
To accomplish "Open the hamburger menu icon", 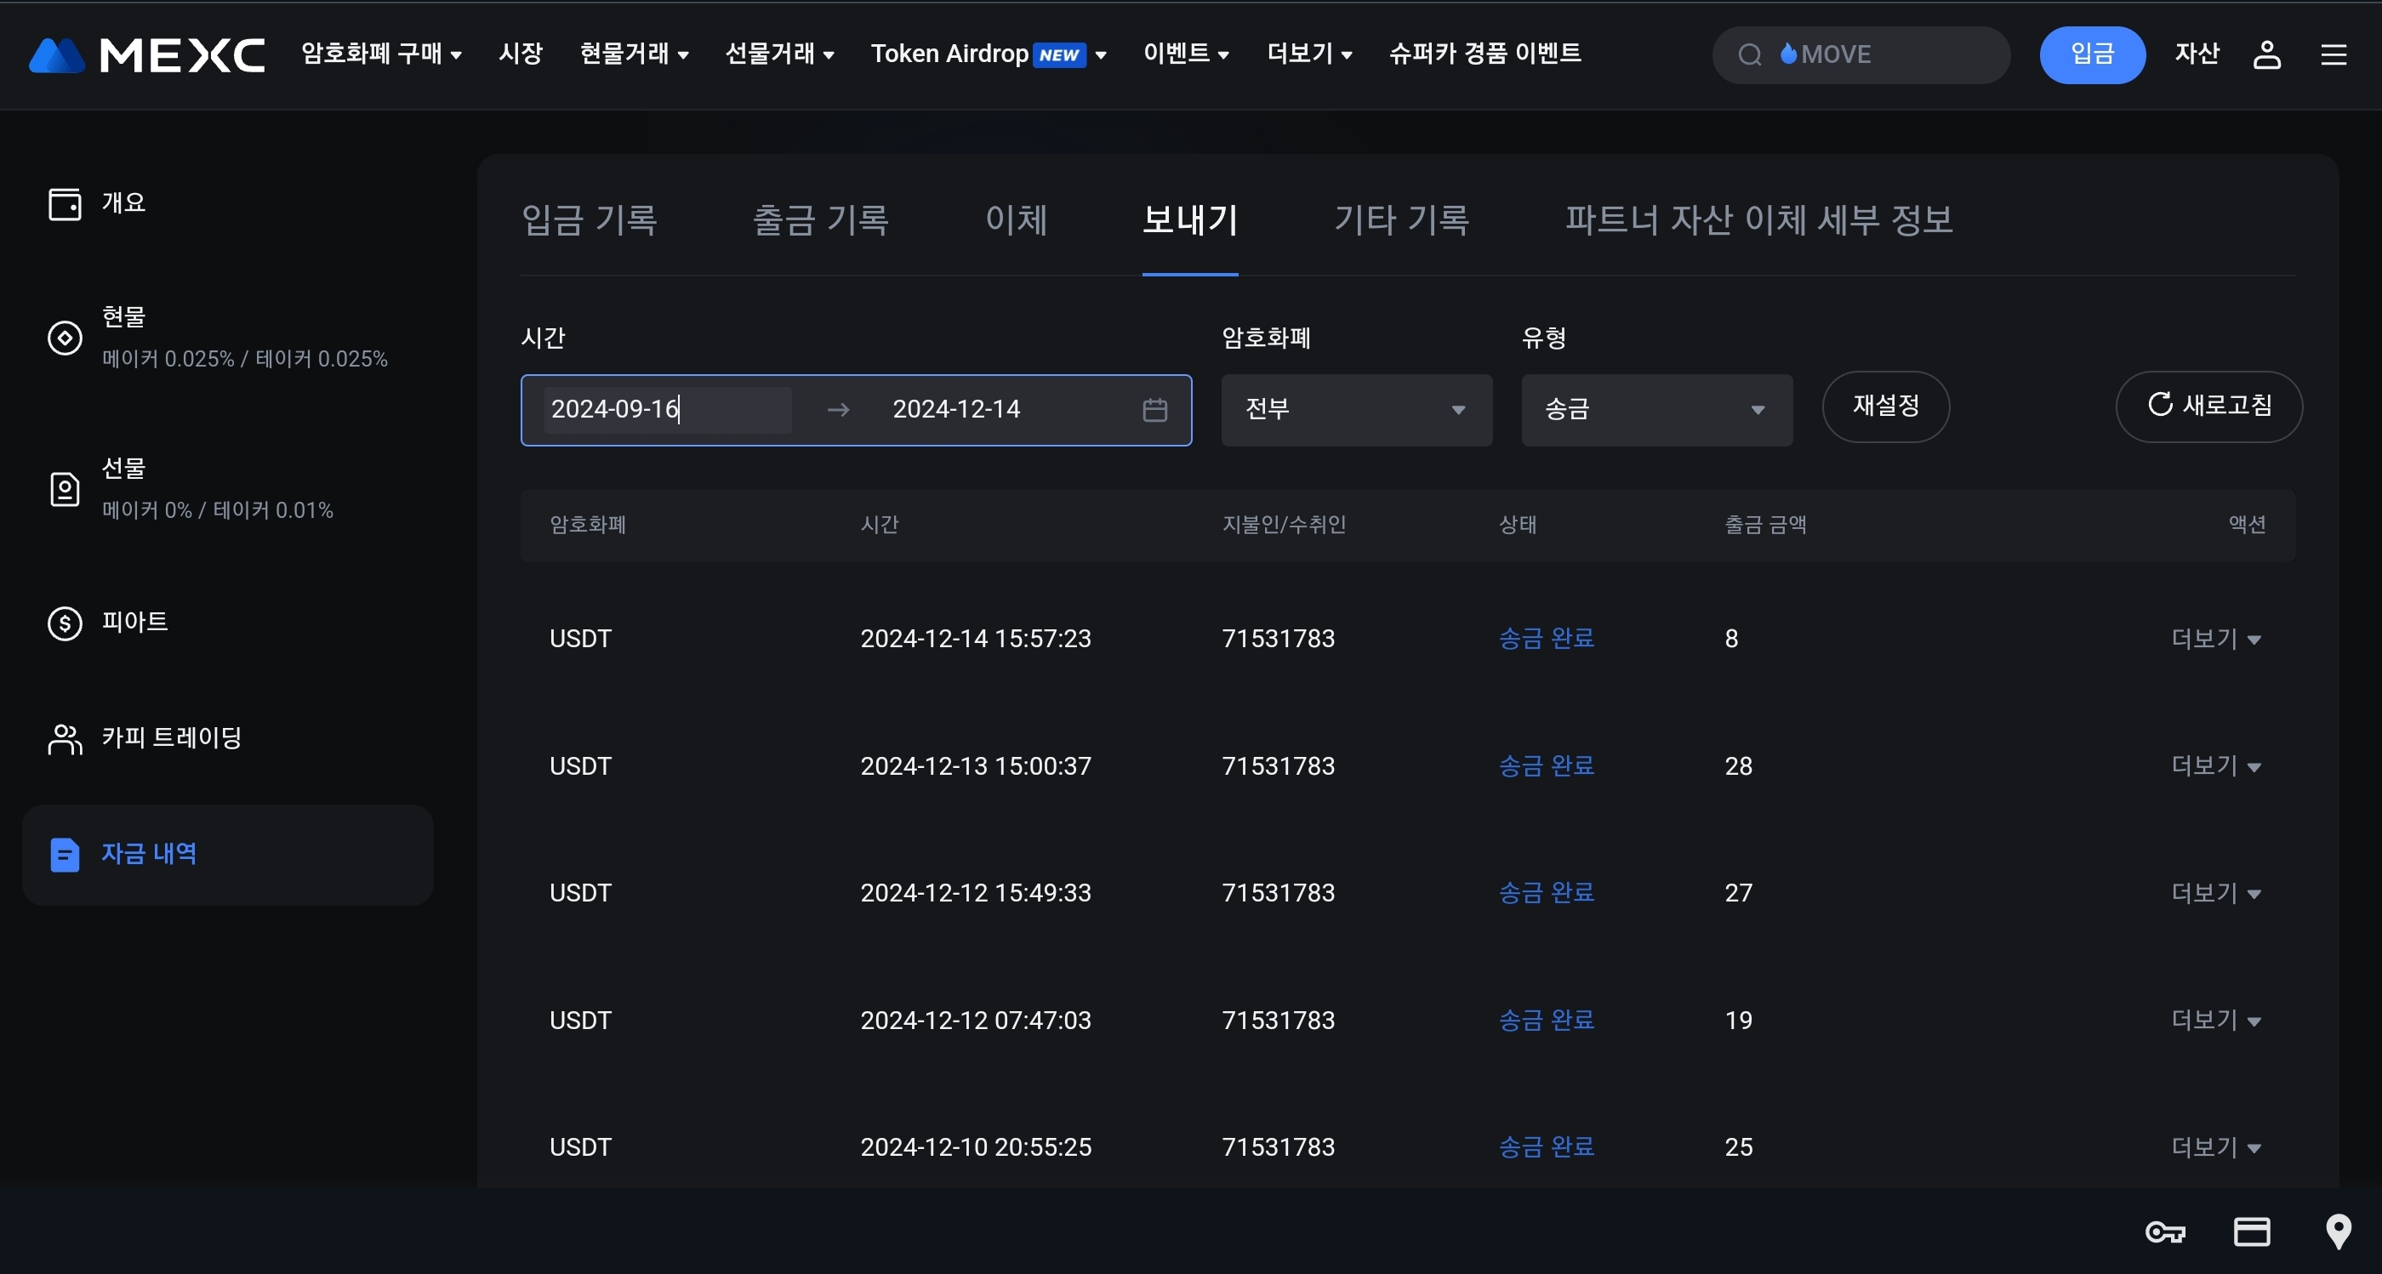I will coord(2333,54).
